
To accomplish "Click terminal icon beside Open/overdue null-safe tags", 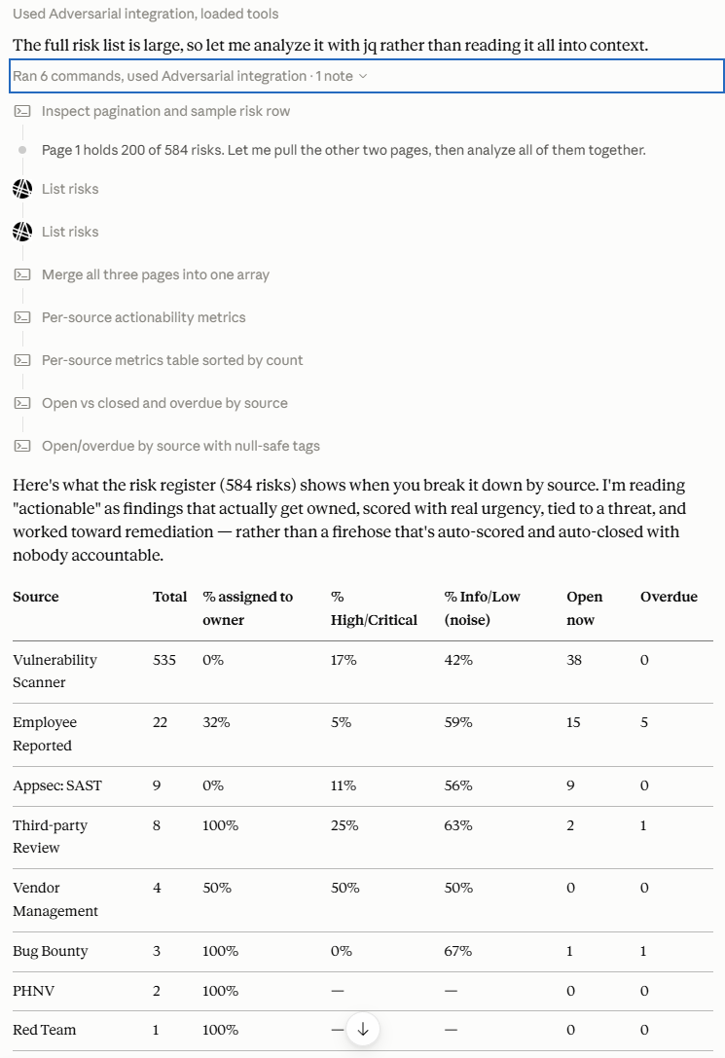I will coord(22,446).
